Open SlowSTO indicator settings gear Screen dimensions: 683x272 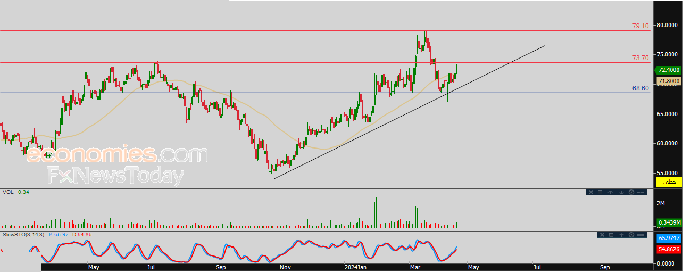coord(631,235)
